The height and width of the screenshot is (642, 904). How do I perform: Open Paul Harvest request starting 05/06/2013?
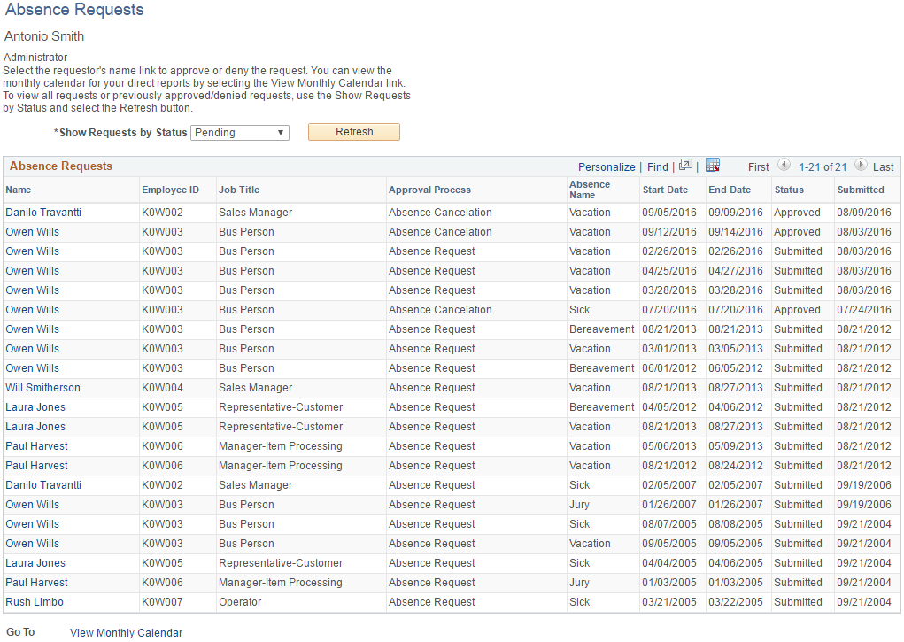coord(36,446)
